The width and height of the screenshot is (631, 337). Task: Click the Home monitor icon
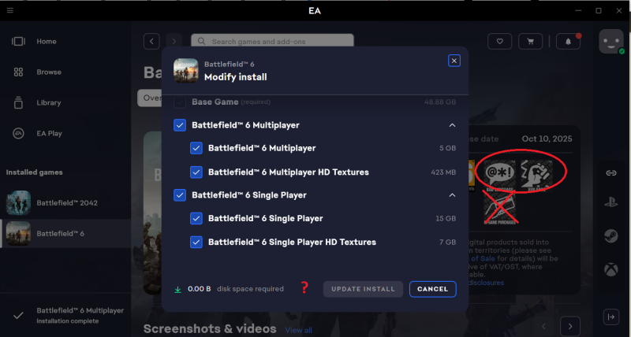[x=18, y=42]
